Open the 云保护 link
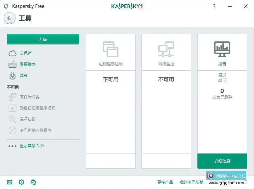 coord(26,53)
